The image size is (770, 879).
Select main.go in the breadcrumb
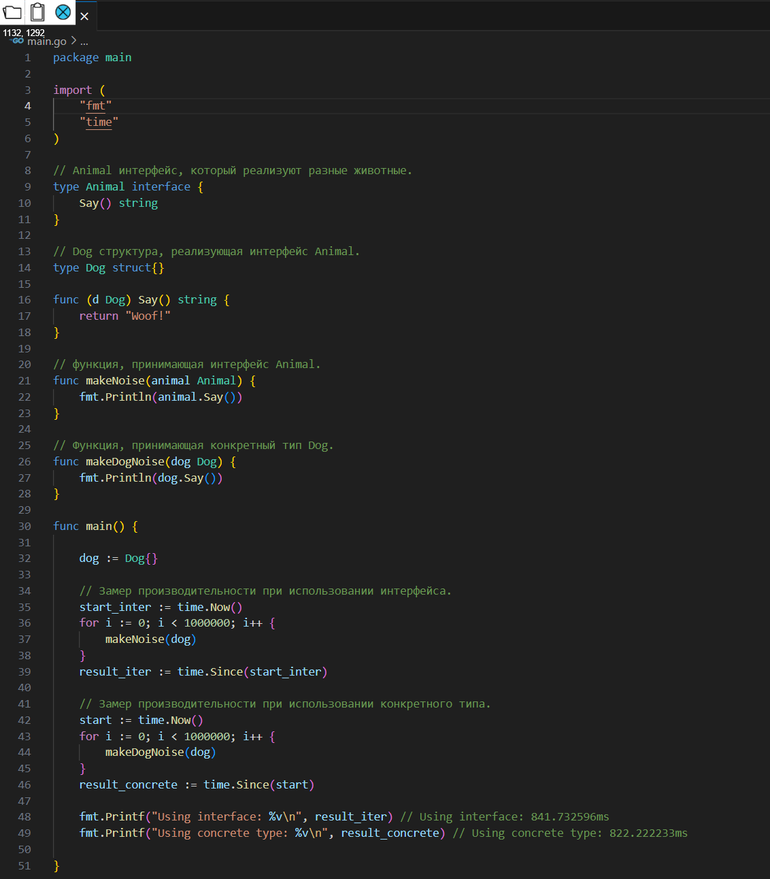pyautogui.click(x=46, y=42)
